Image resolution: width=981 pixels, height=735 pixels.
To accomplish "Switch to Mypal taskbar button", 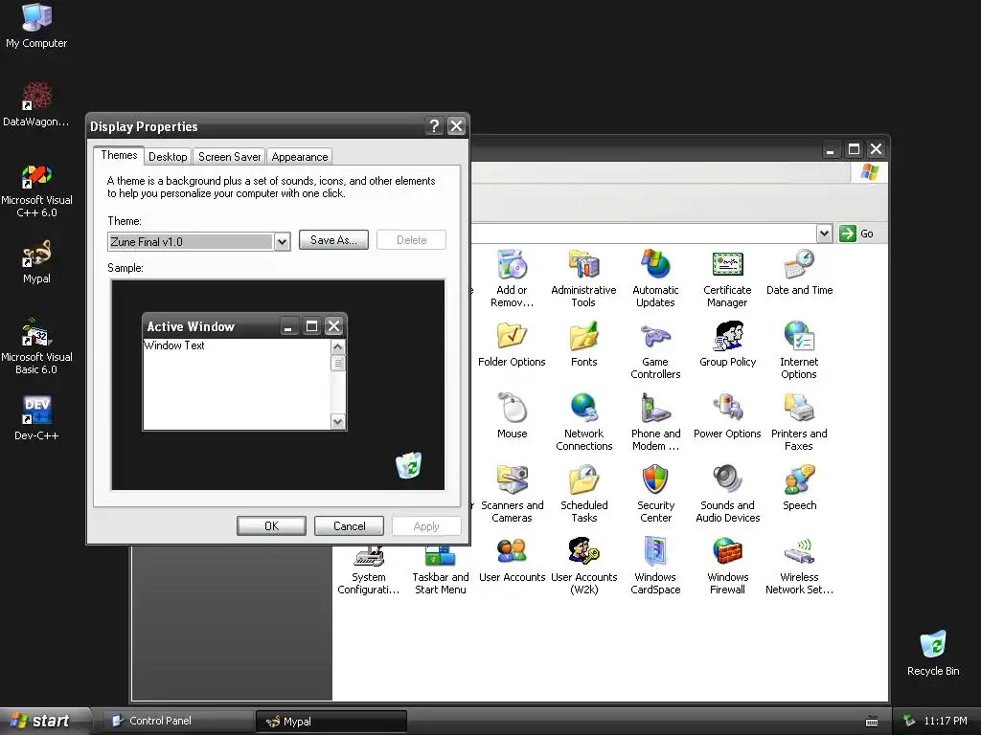I will coord(331,722).
